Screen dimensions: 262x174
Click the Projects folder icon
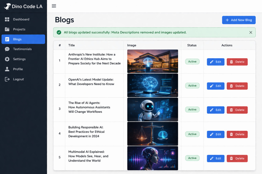[7, 29]
